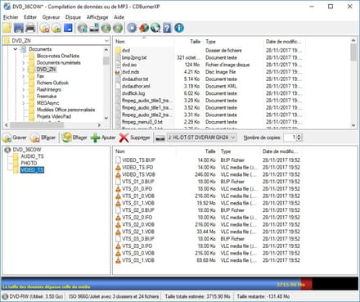Expand the Documents numérisés folder chevron
Screen dimensions: 360x302
pos(23,63)
